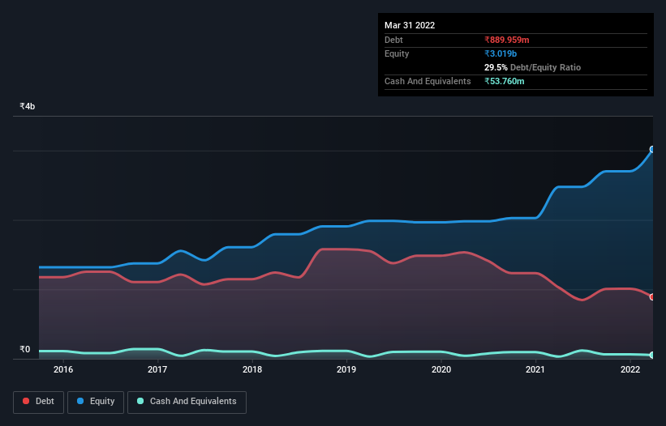Click Cash And Equivalents label in tooltip
666x426 pixels.
click(428, 81)
